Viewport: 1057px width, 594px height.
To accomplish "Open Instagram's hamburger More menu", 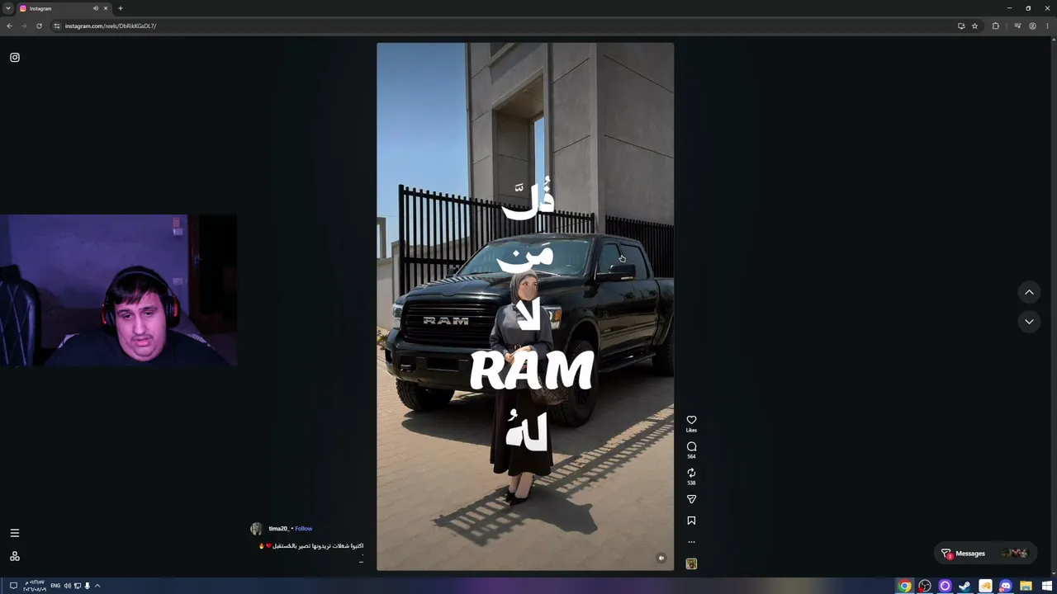I will point(15,533).
